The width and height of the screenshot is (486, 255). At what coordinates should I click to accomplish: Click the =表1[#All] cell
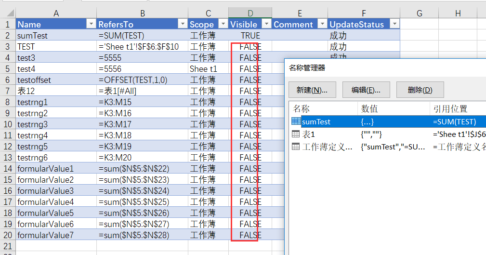pos(142,91)
